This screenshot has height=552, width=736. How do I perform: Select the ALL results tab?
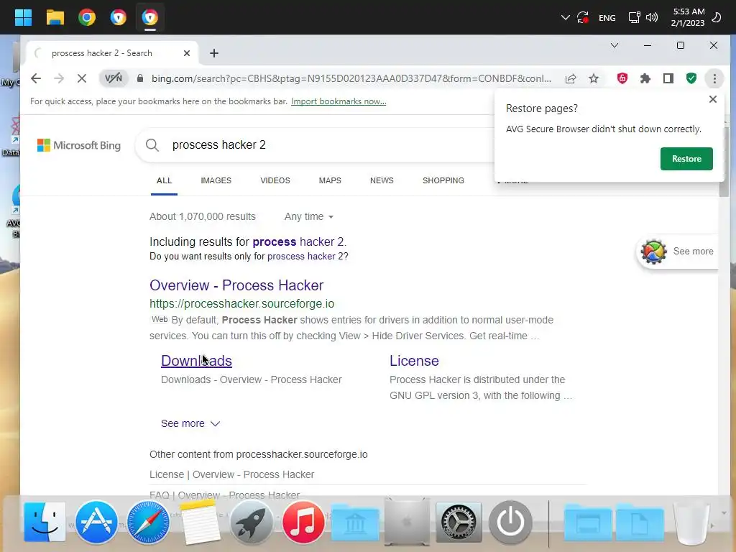[x=165, y=180]
